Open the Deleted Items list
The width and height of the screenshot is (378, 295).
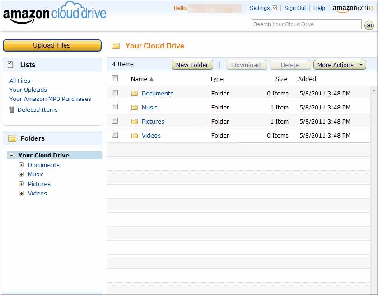37,109
